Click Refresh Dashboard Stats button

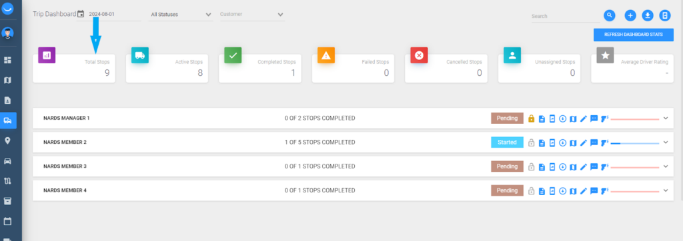coord(634,35)
